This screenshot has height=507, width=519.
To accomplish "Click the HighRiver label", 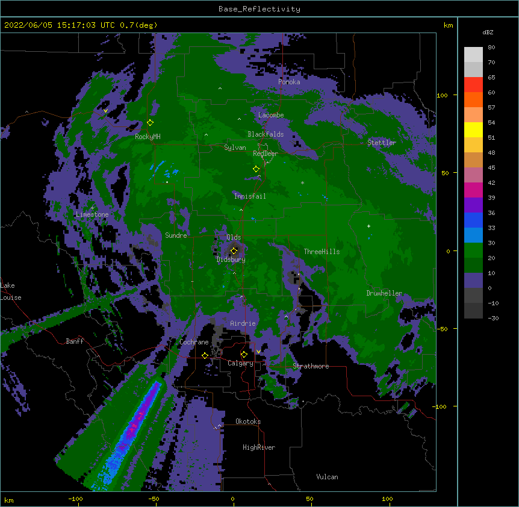I will (x=259, y=447).
